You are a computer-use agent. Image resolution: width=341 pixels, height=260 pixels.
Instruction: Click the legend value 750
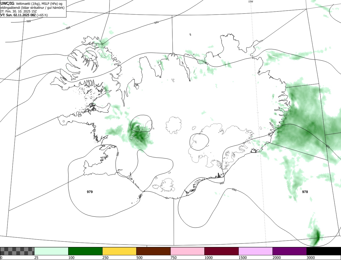(174, 258)
